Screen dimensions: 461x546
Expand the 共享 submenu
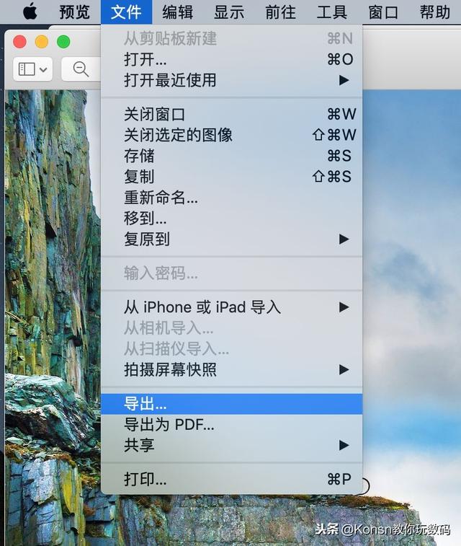click(231, 445)
